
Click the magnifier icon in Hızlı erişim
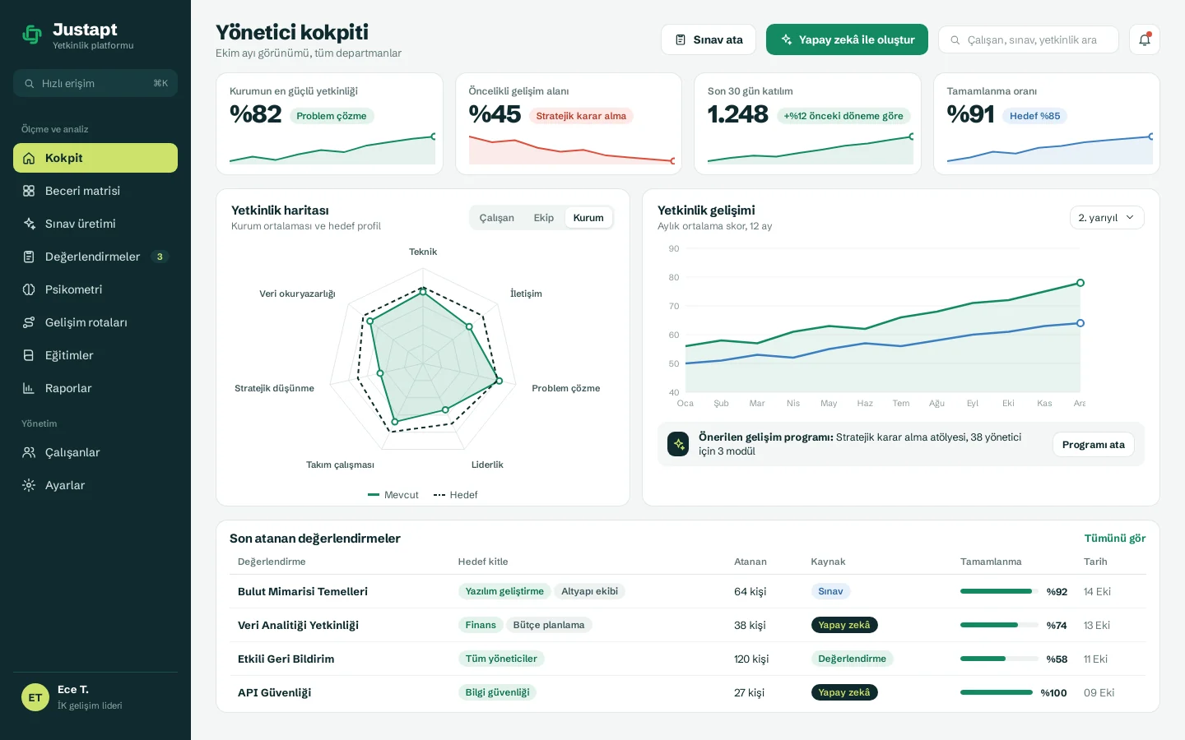pos(30,84)
